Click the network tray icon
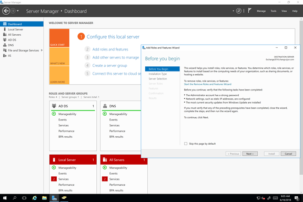Screen dimensions: 303x202 click(x=258, y=198)
